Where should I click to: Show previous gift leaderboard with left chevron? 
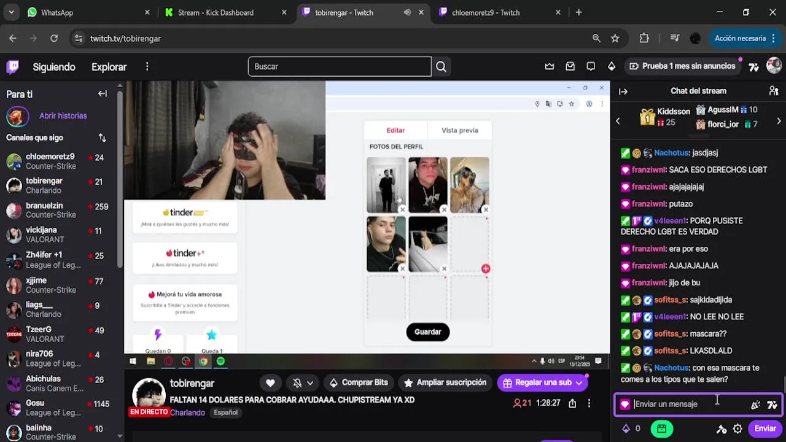pos(618,122)
